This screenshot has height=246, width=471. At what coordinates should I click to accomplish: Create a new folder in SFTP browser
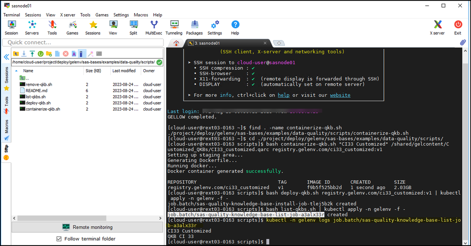pyautogui.click(x=49, y=54)
